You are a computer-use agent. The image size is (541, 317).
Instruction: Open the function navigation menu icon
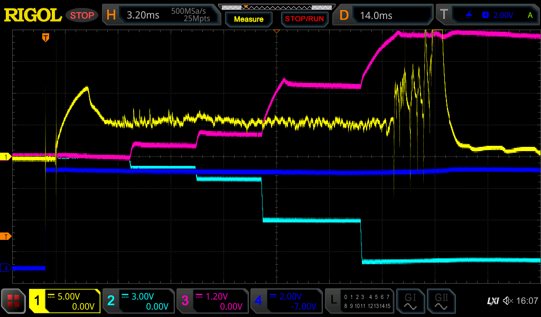coord(14,302)
